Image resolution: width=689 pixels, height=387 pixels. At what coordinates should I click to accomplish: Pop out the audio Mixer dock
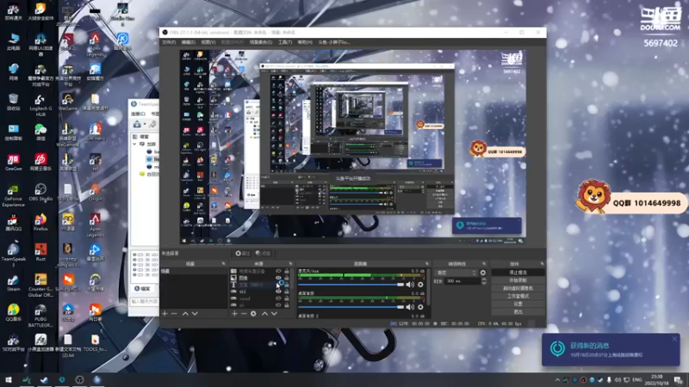[x=426, y=264]
